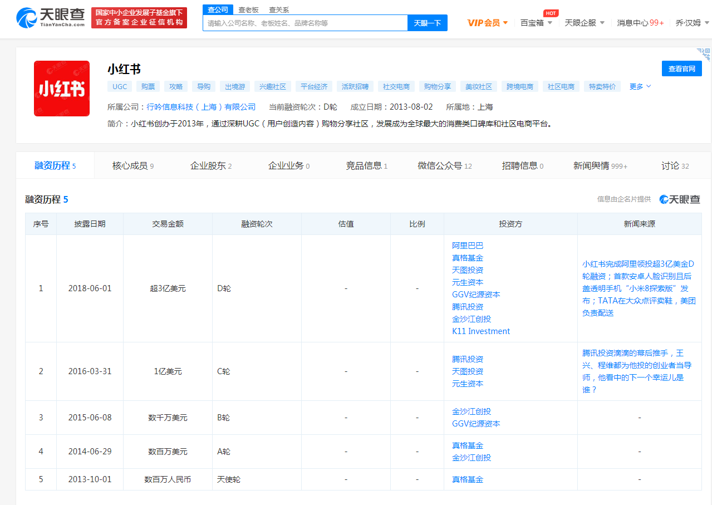Screen dimensions: 712x505
Task: Expand 更多 tags
Action: pos(640,86)
